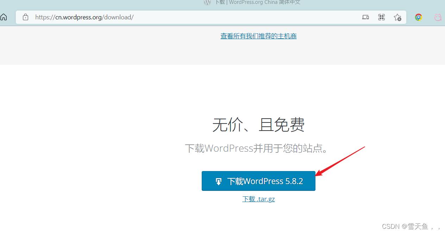Open site info via the padlock icon
The width and height of the screenshot is (445, 233).
(x=25, y=17)
